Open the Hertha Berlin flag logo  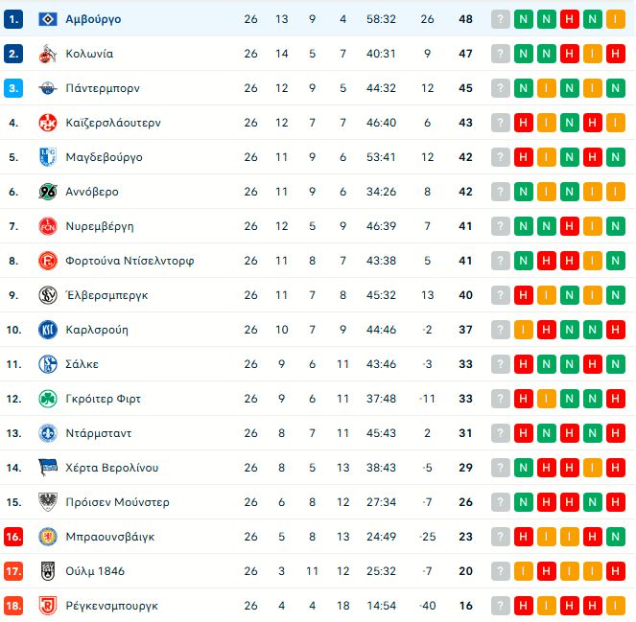click(47, 468)
